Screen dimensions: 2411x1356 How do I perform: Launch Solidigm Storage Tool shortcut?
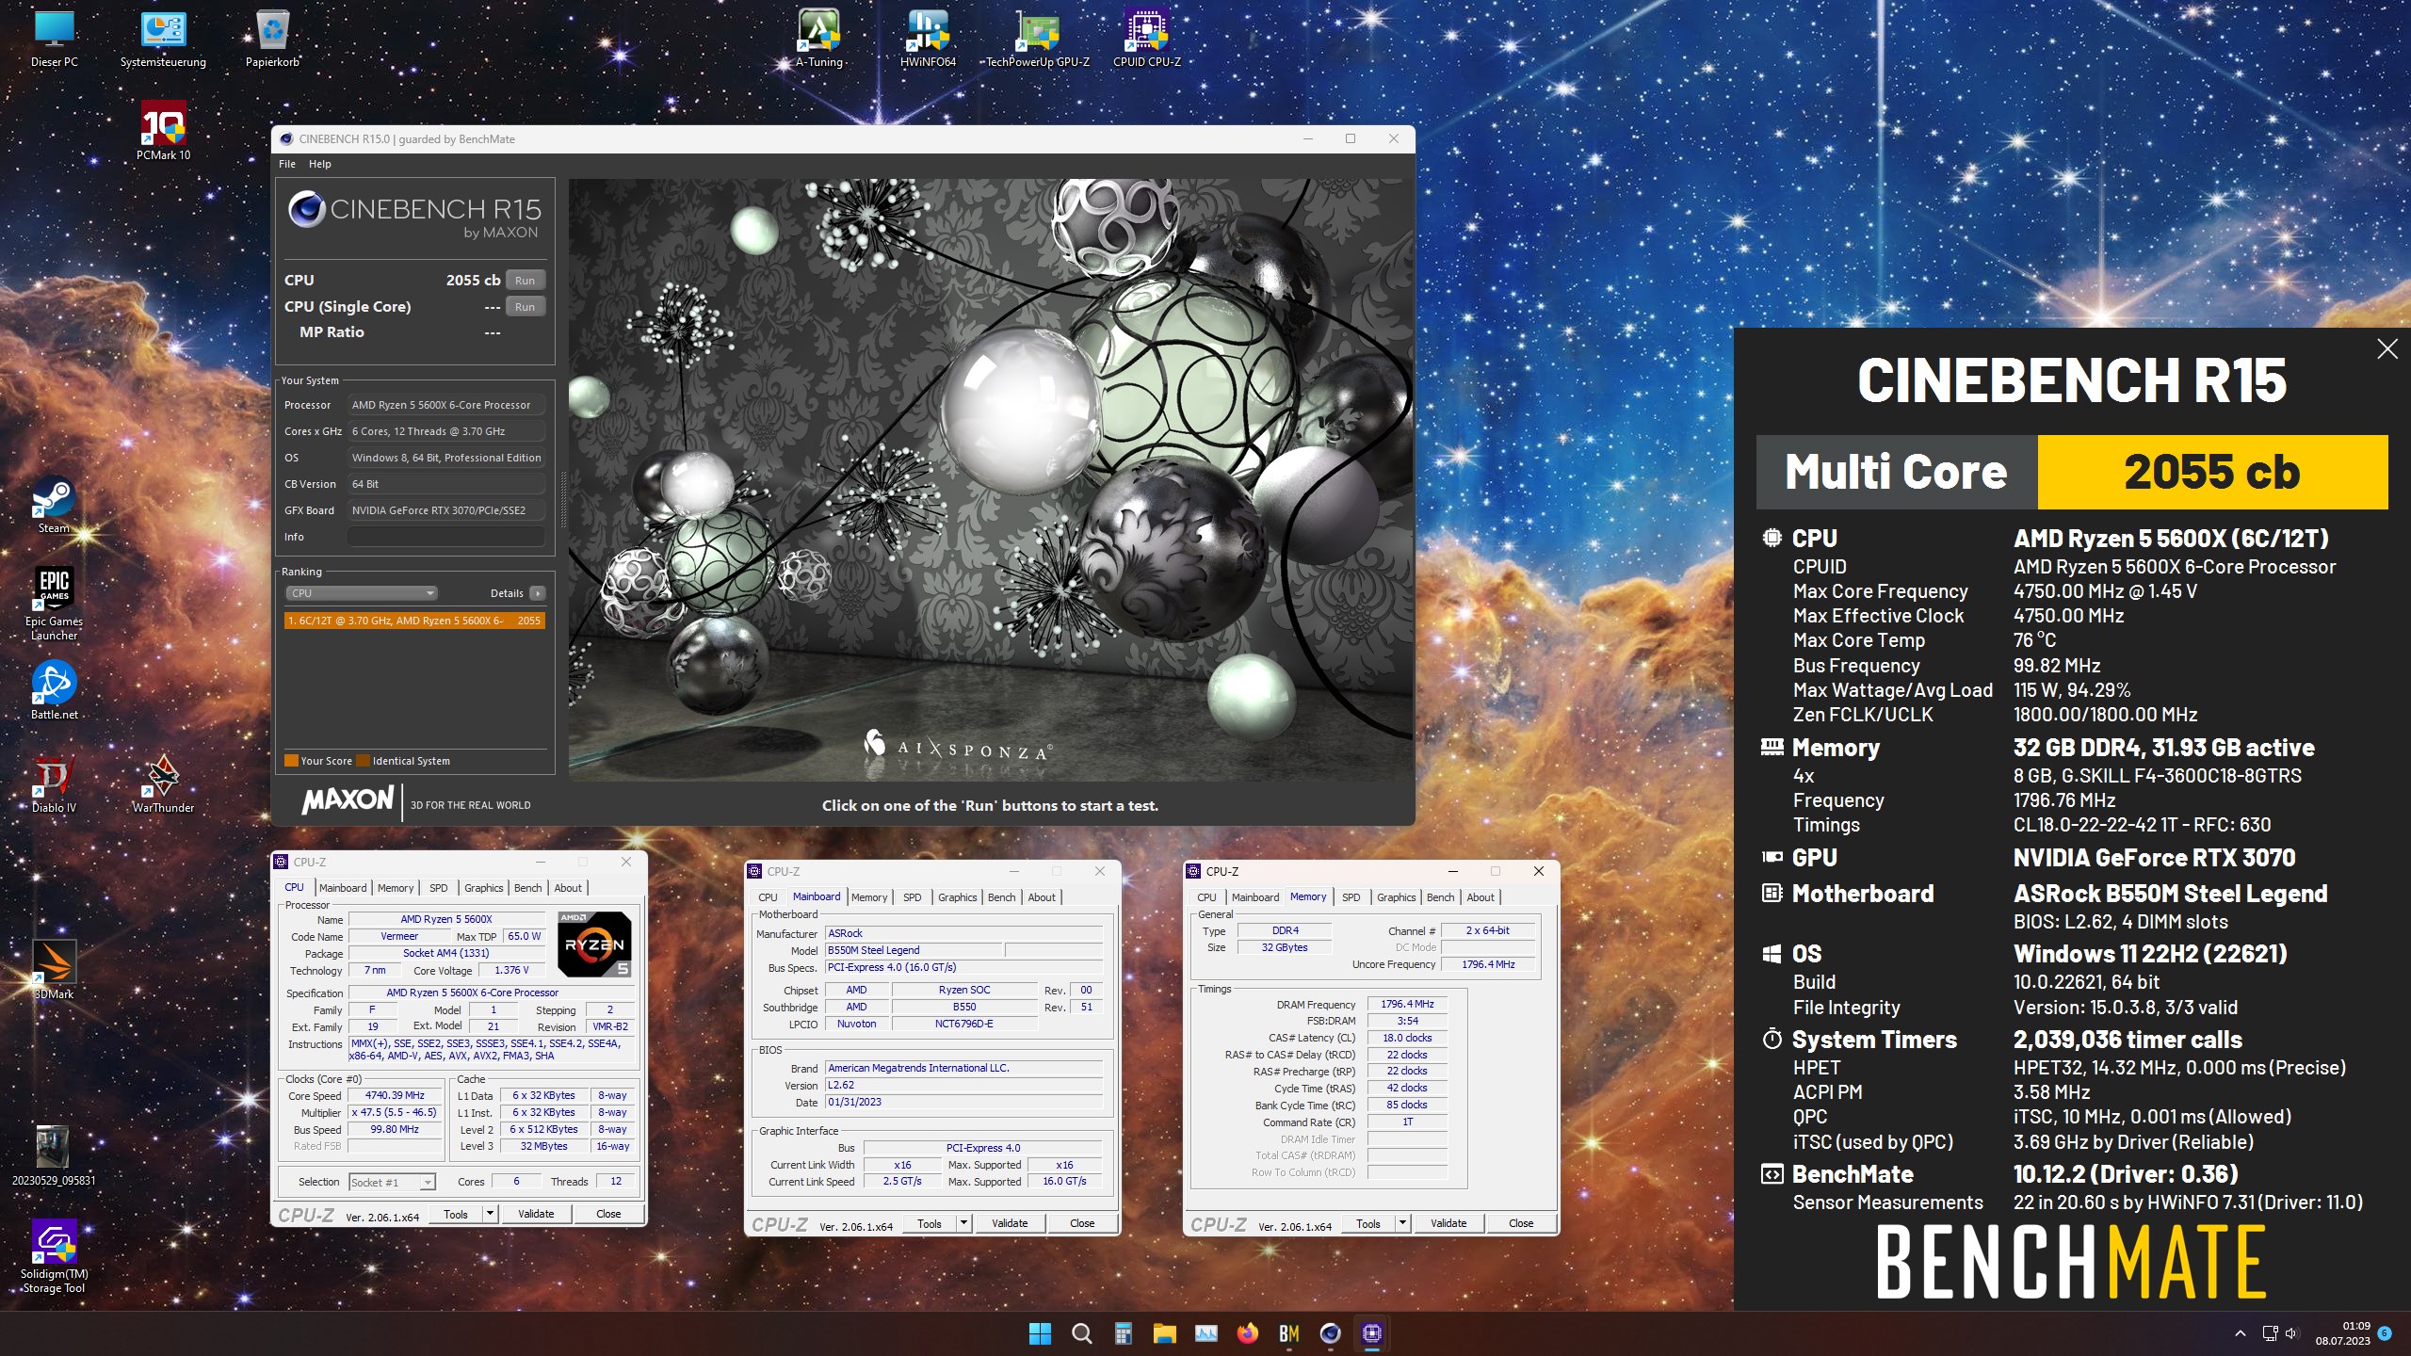click(54, 1257)
